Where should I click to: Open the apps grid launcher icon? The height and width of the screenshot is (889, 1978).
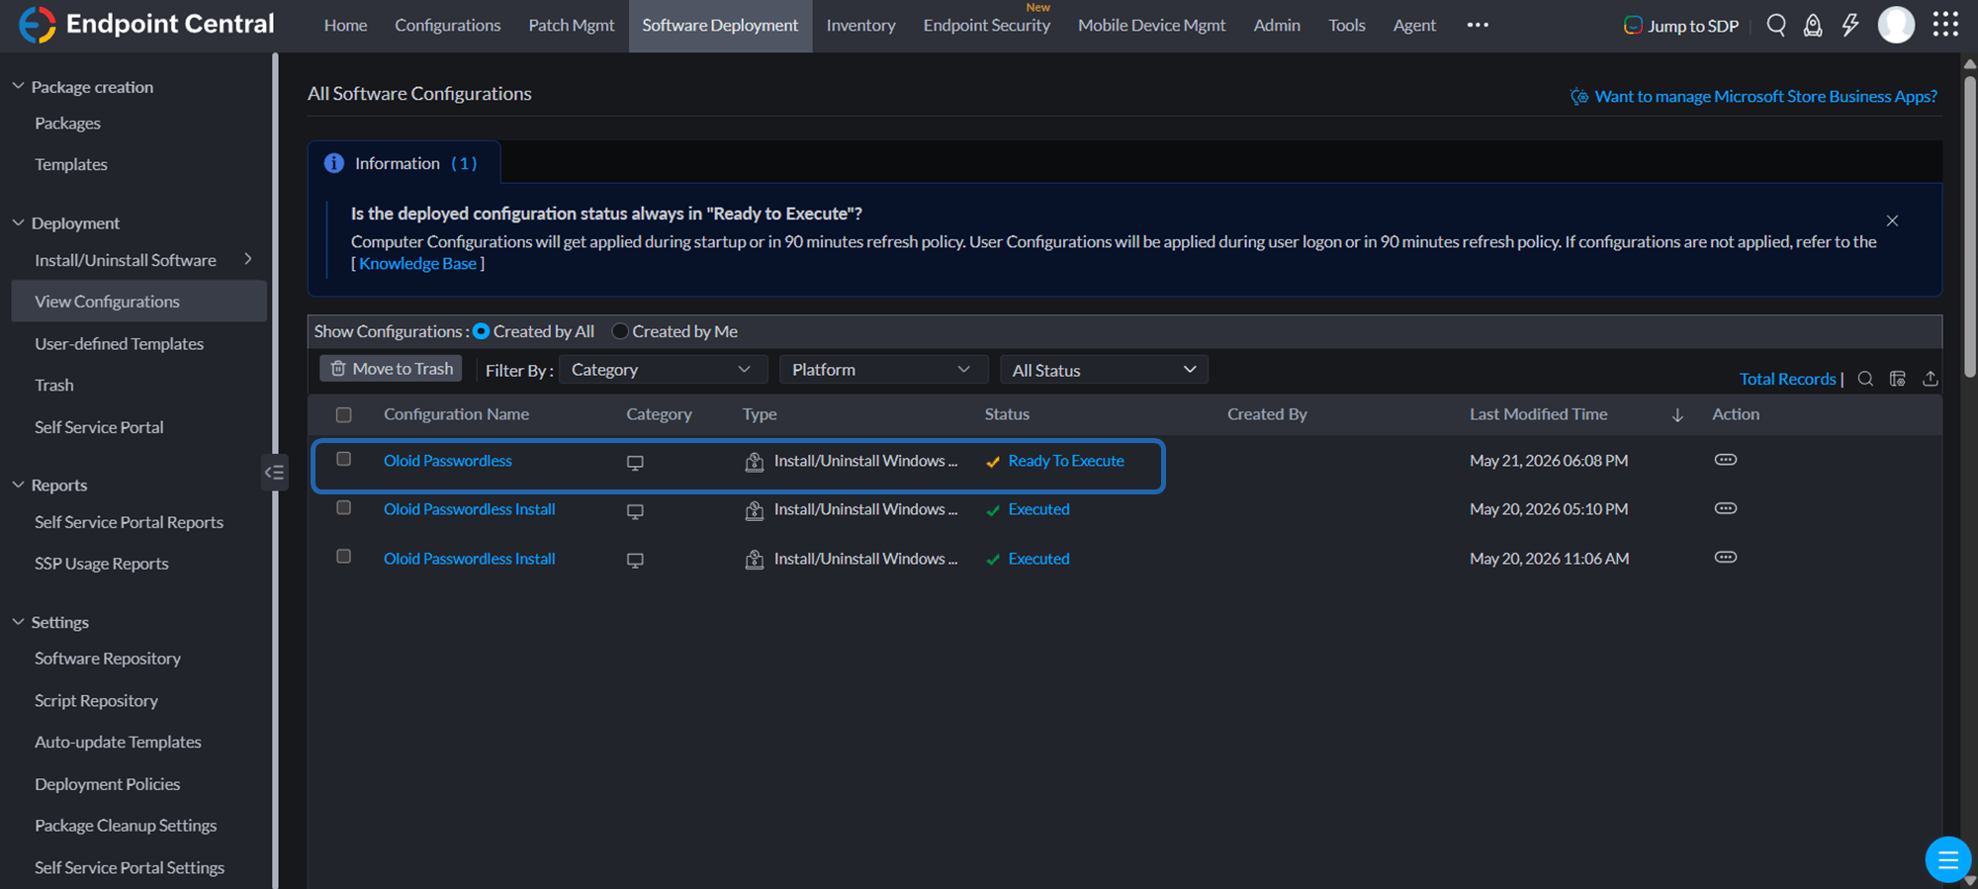click(x=1945, y=24)
